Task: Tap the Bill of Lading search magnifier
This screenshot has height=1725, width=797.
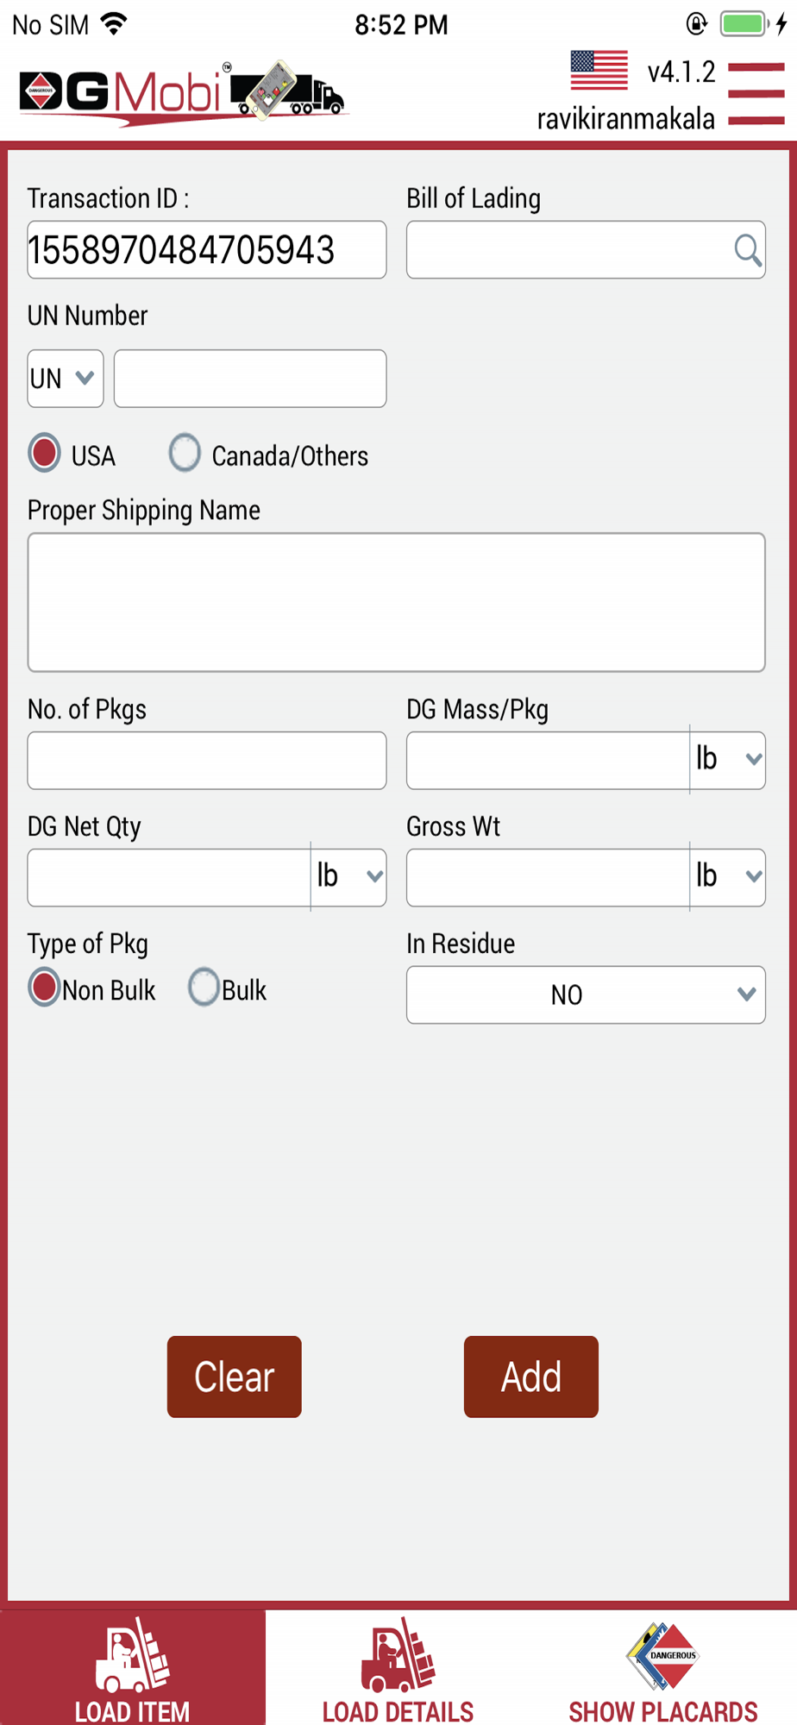Action: pyautogui.click(x=747, y=250)
